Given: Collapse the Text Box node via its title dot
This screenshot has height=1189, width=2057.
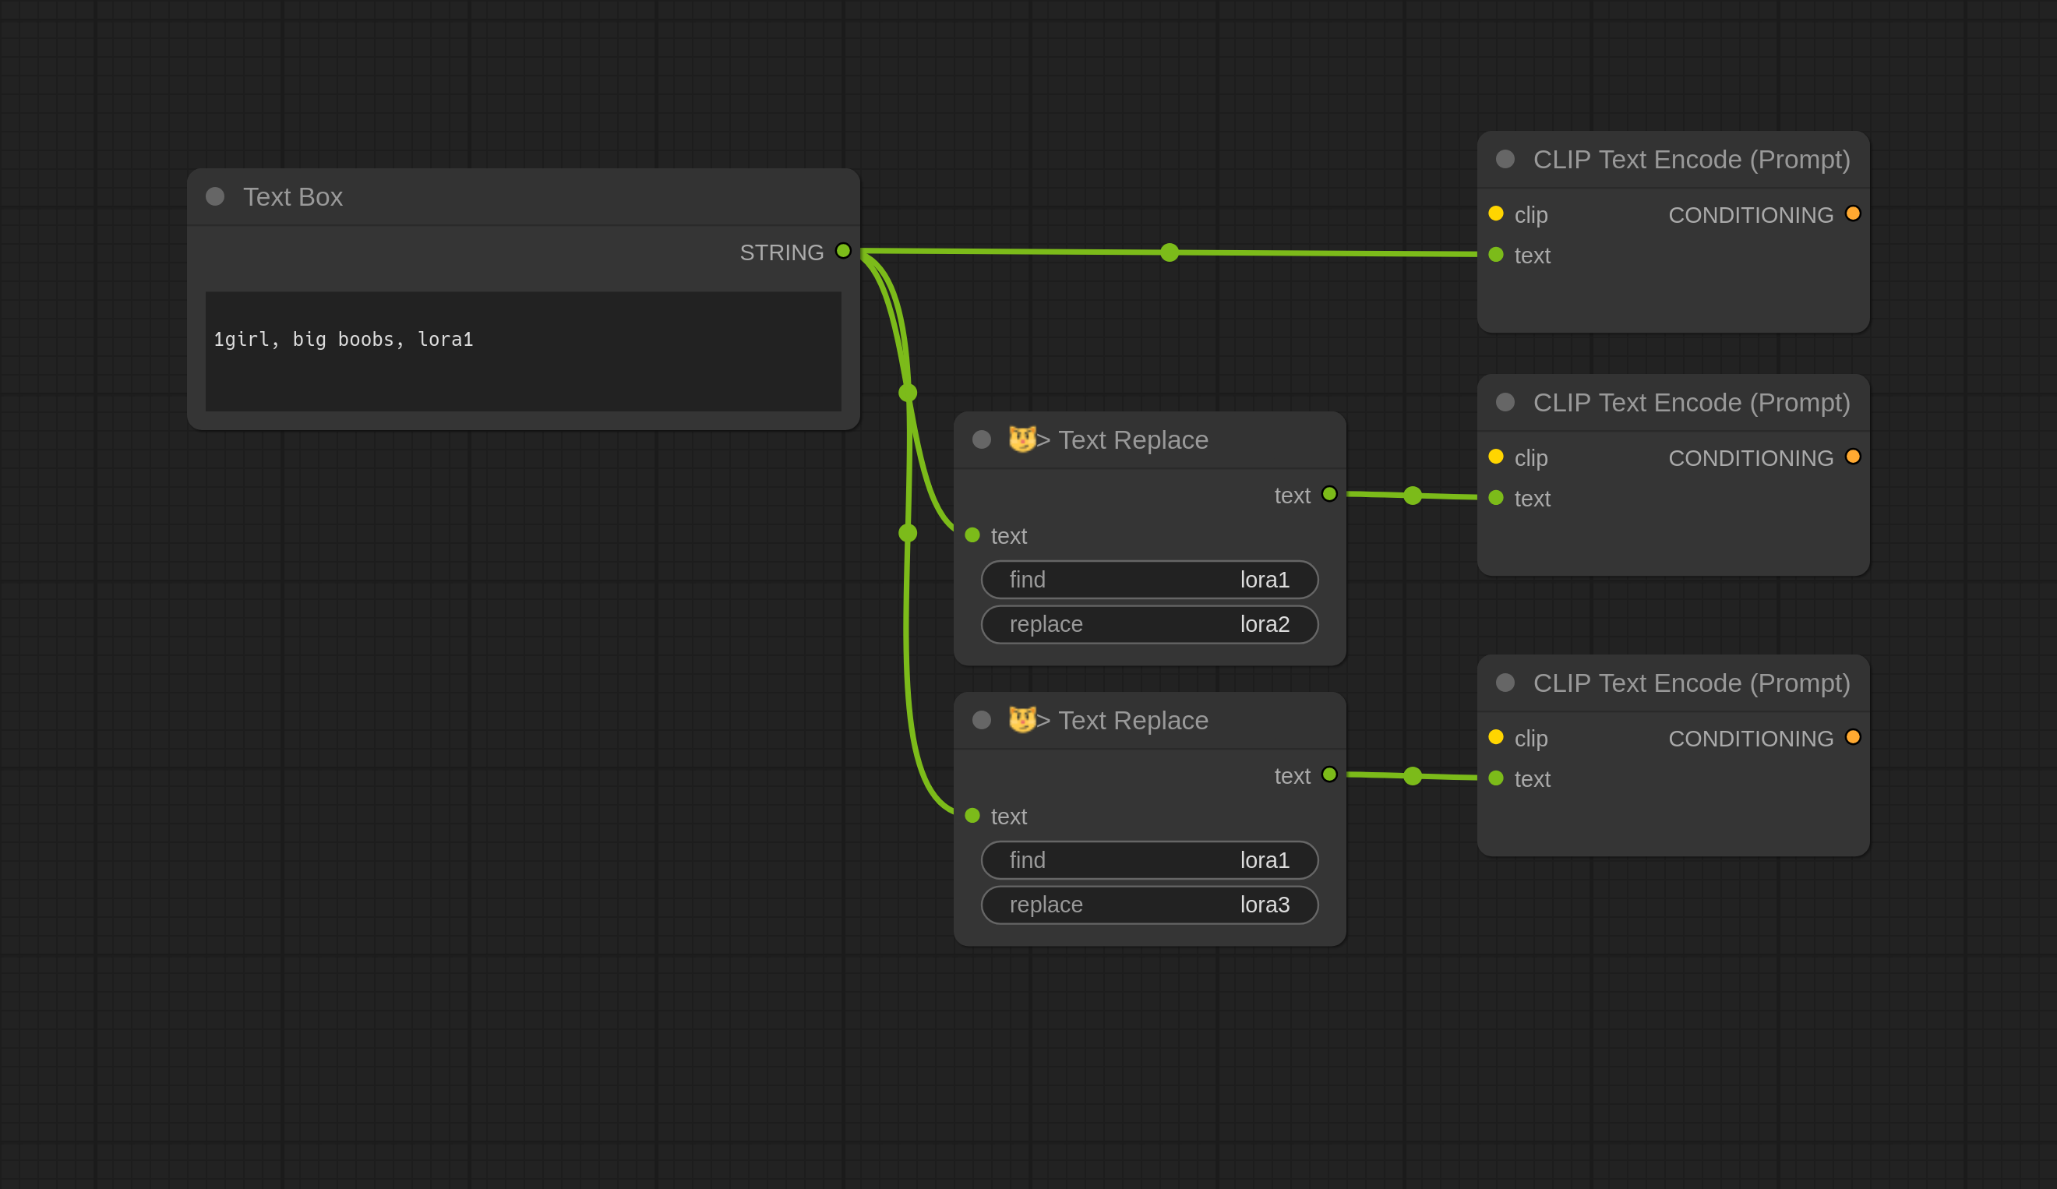Looking at the screenshot, I should point(215,196).
